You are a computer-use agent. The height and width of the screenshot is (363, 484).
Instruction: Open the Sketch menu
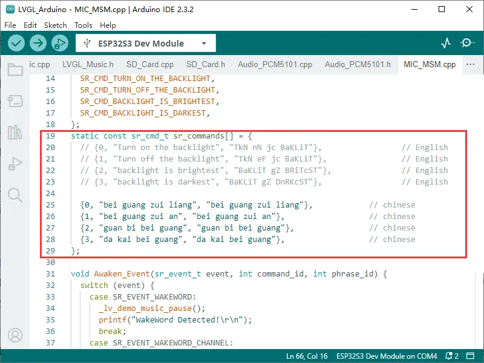pyautogui.click(x=56, y=25)
